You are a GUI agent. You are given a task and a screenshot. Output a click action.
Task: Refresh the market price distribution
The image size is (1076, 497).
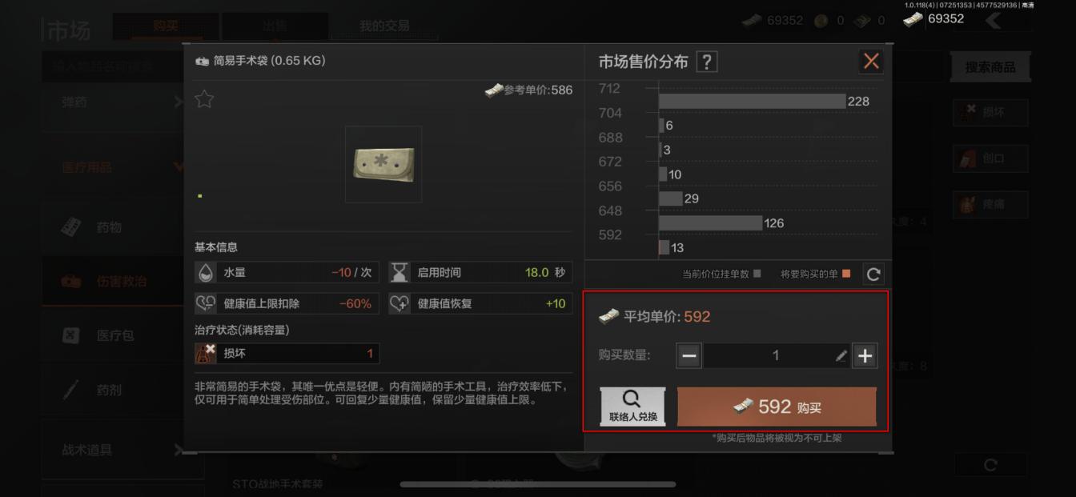point(873,275)
